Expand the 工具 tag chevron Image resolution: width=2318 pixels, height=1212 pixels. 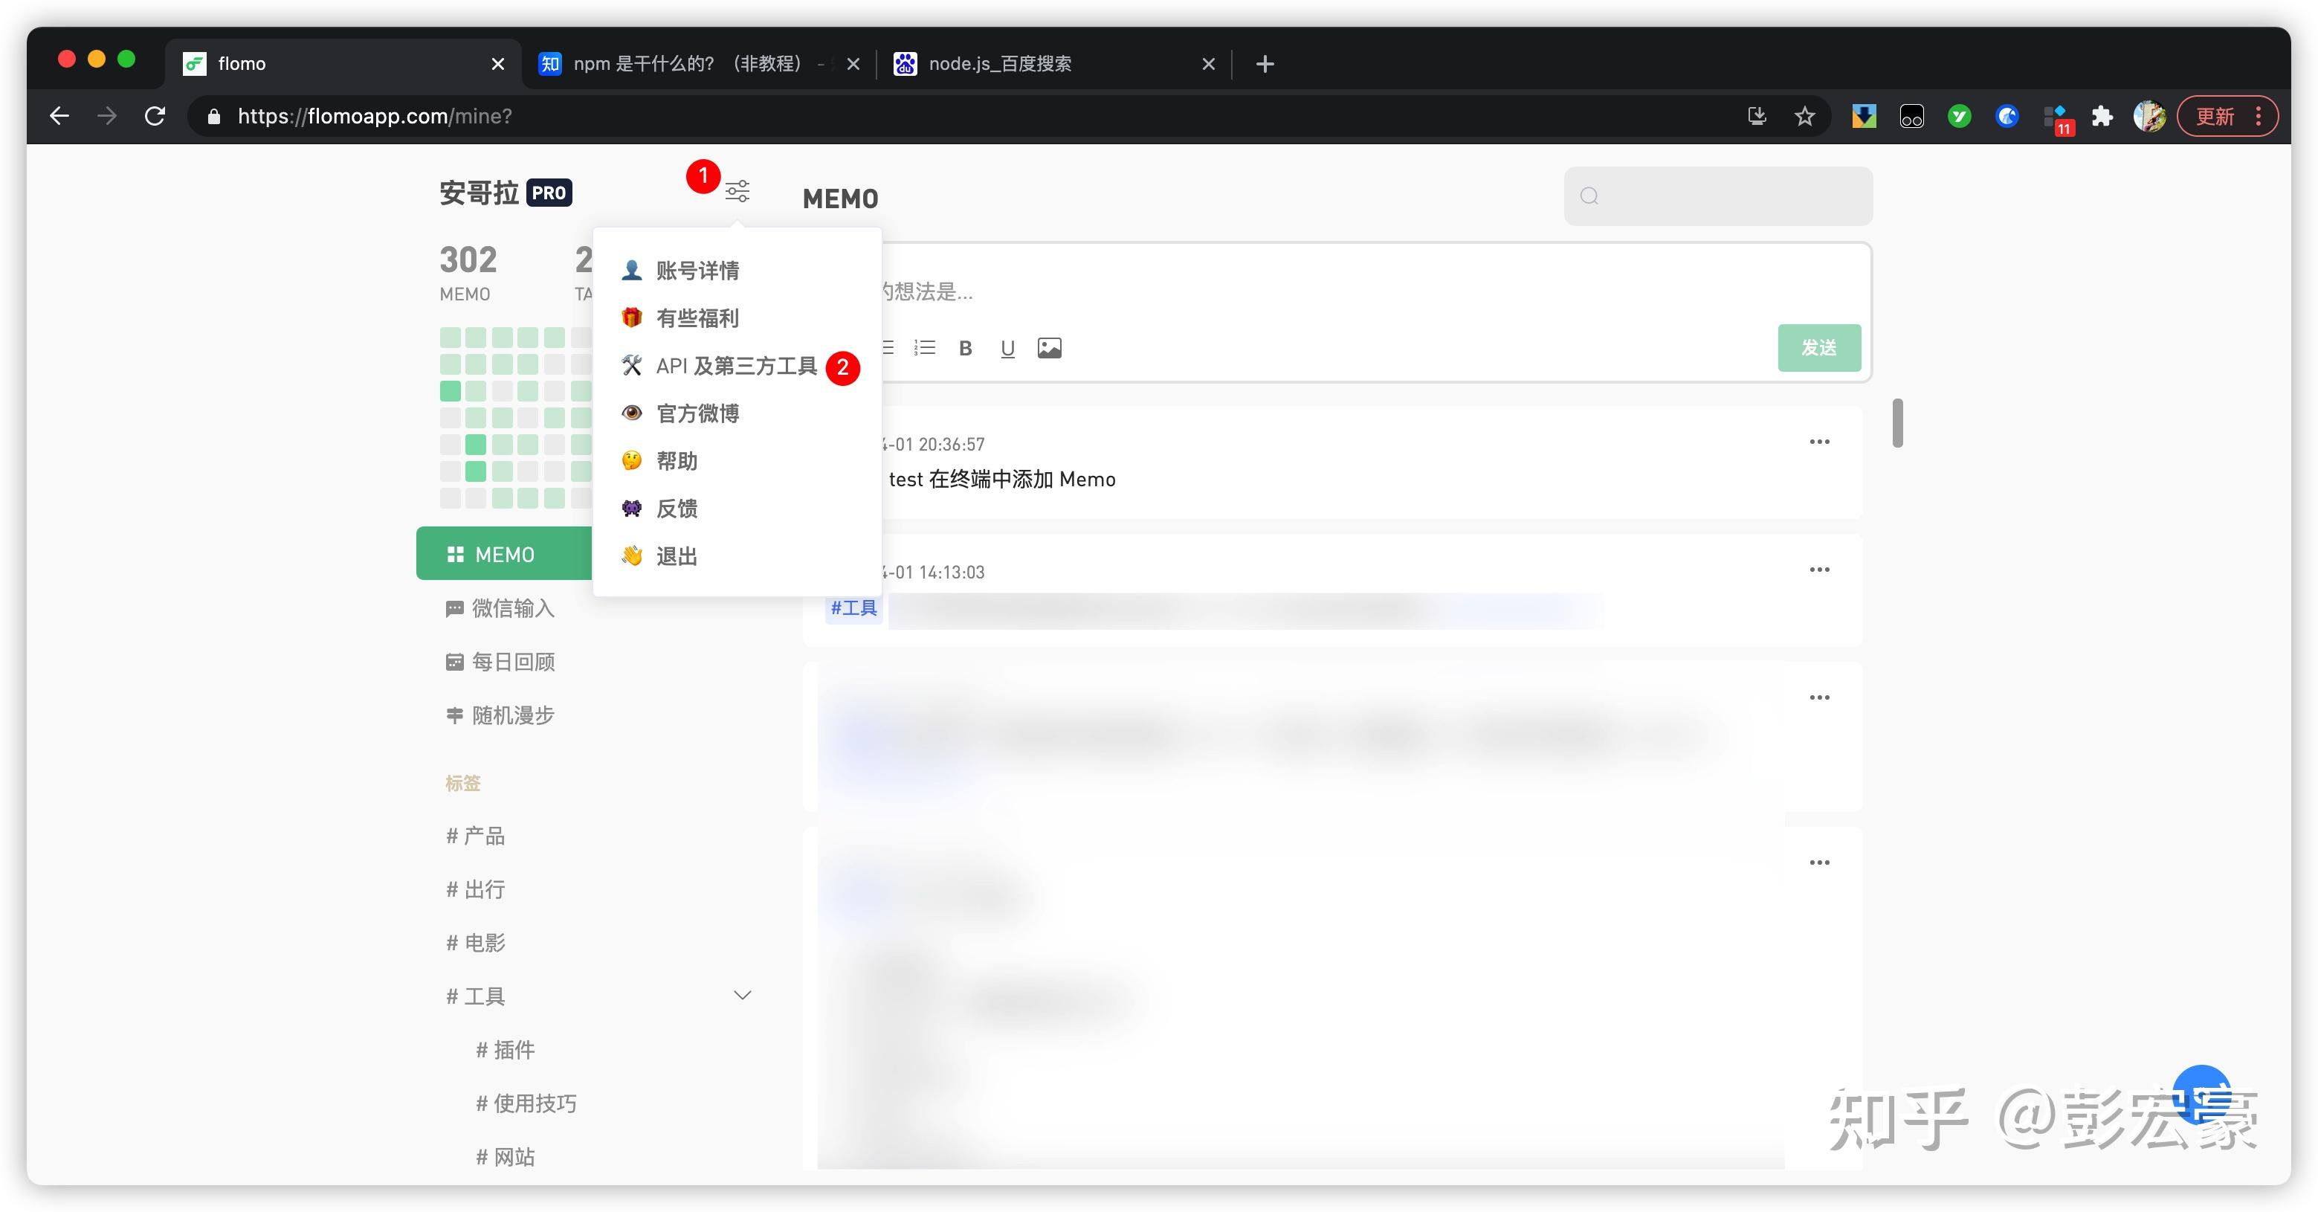(743, 995)
